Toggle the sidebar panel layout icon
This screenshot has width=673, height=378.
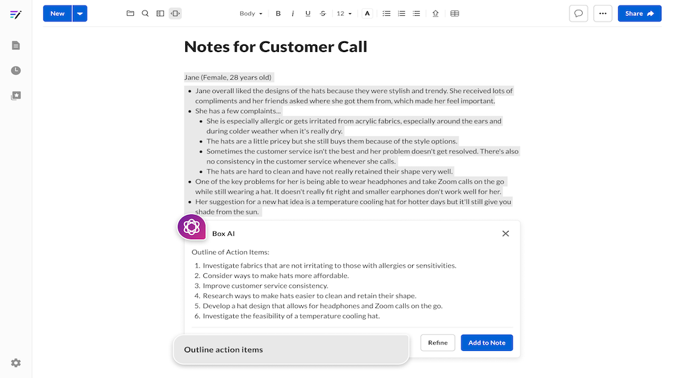160,13
